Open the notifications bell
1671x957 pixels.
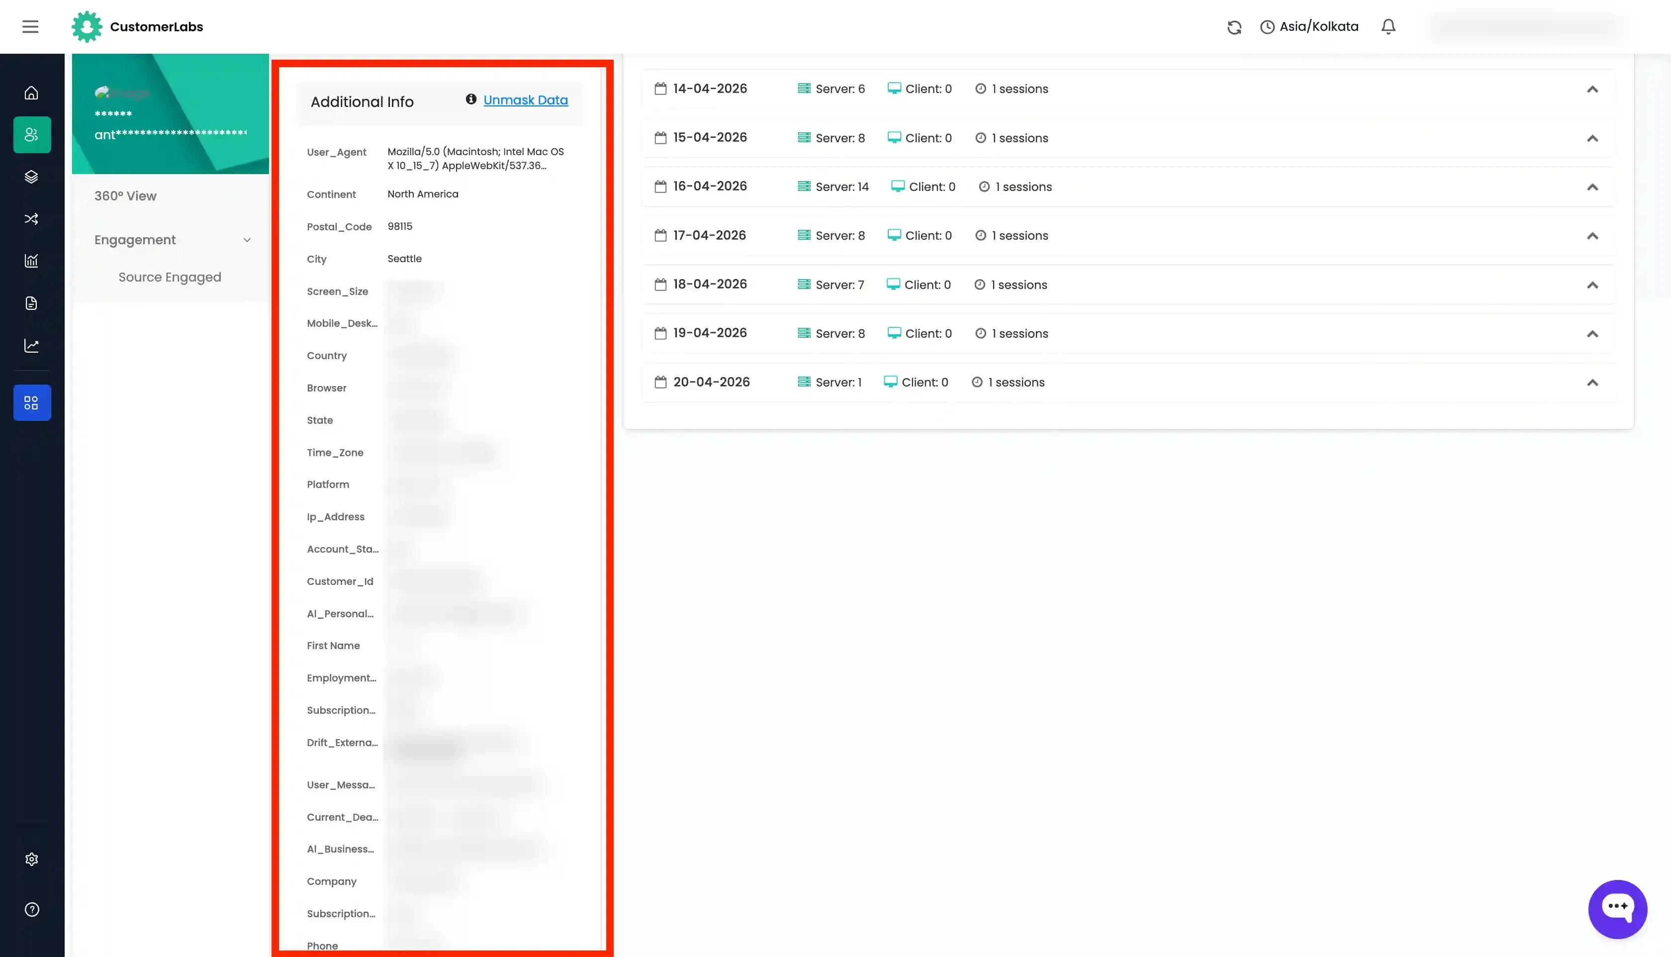(1388, 26)
